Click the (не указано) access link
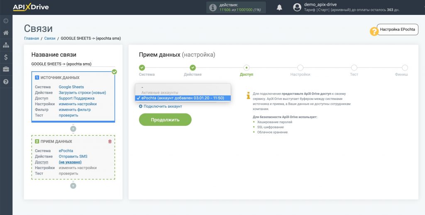This screenshot has height=215, width=425. pyautogui.click(x=70, y=162)
